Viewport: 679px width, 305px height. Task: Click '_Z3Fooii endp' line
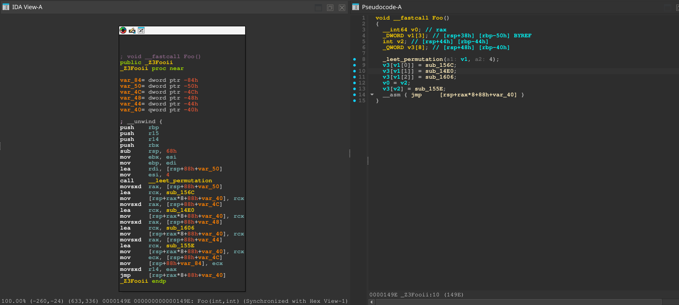(143, 281)
